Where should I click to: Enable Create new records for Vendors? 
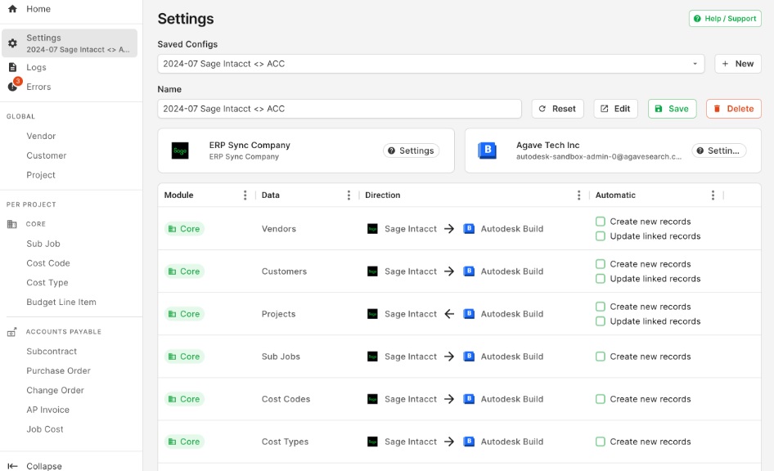(601, 222)
